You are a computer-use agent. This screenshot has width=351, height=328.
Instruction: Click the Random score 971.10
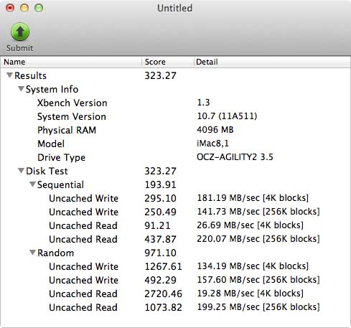[160, 253]
